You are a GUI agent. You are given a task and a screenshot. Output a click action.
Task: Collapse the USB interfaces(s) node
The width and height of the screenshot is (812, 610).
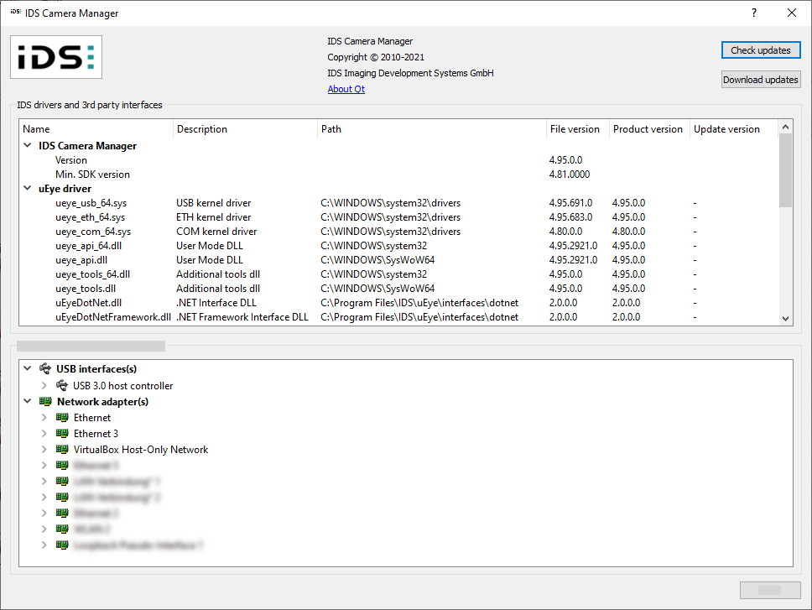pos(28,368)
